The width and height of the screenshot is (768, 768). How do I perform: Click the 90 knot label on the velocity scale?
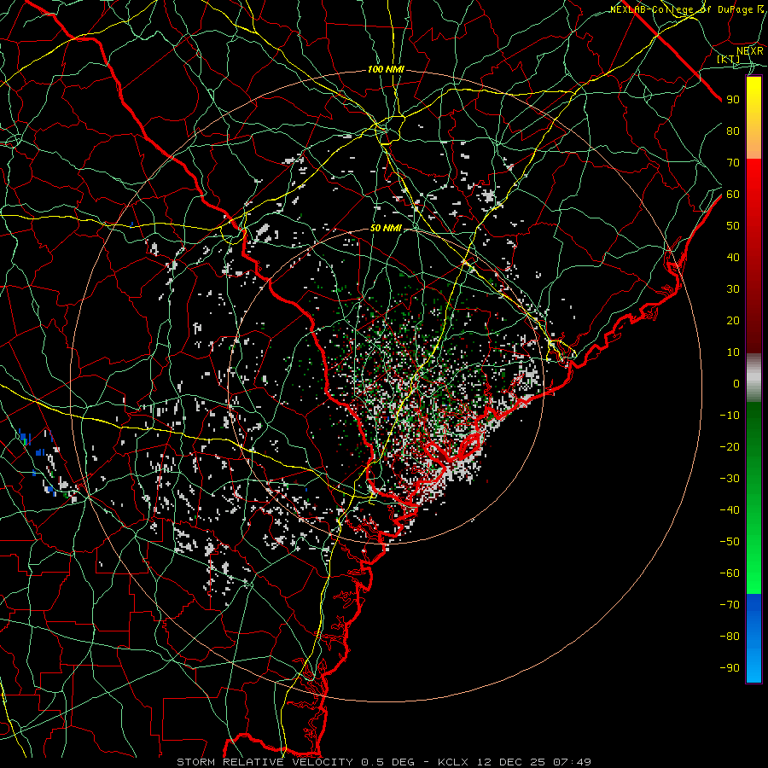click(x=733, y=100)
